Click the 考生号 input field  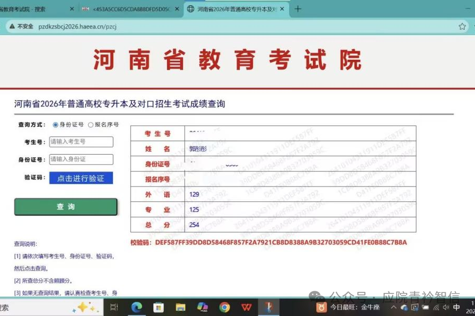pos(81,142)
